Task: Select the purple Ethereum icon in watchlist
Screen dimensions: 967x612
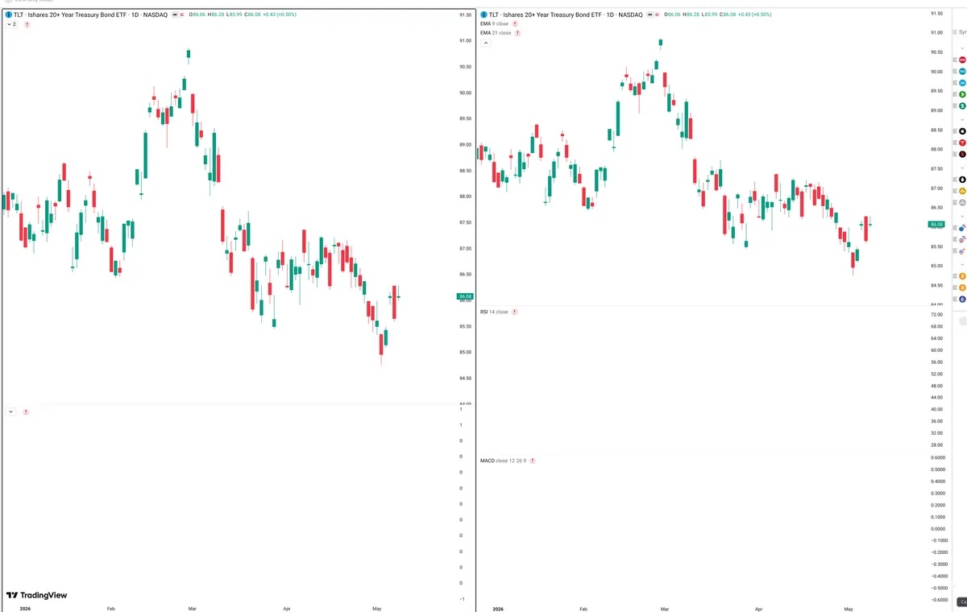Action: 962,299
